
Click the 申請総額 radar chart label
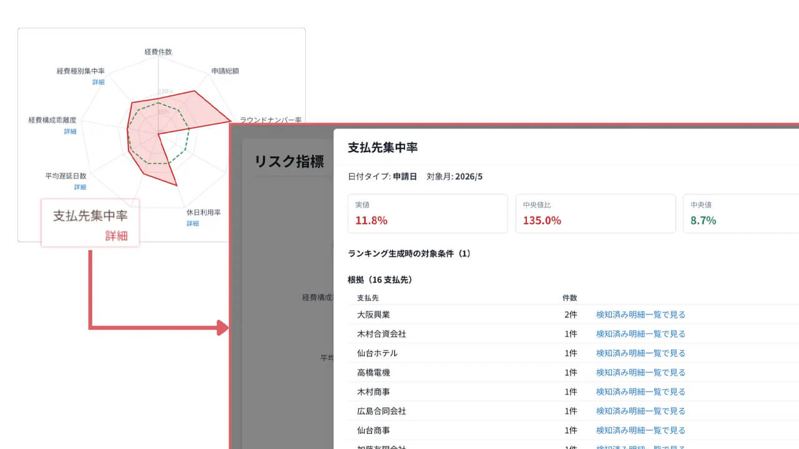pos(225,71)
